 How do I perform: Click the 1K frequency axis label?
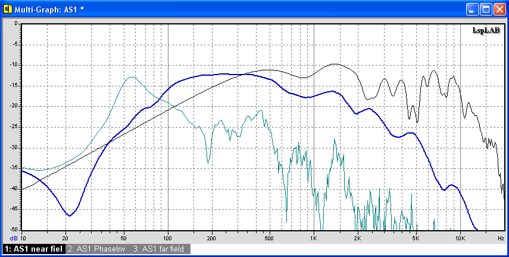tap(314, 238)
